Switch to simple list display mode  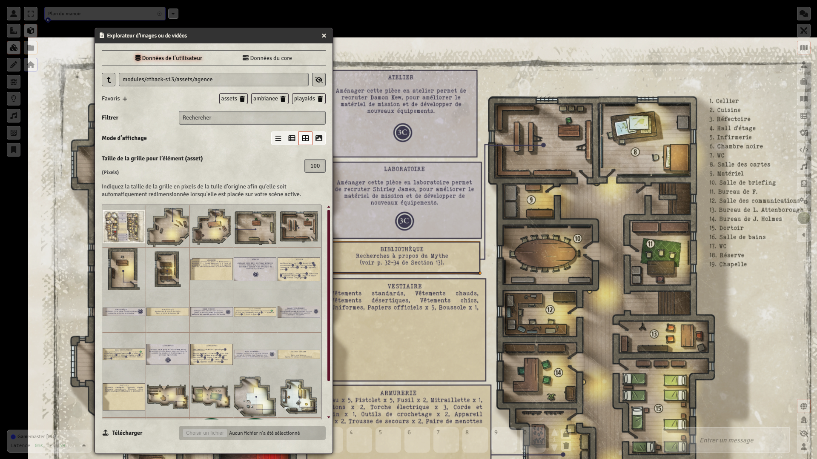pyautogui.click(x=278, y=138)
